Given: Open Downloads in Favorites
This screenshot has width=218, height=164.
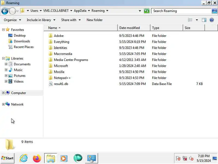Looking at the screenshot, I should (22, 41).
